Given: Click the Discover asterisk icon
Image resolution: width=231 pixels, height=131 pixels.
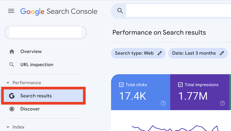Looking at the screenshot, I should point(12,109).
